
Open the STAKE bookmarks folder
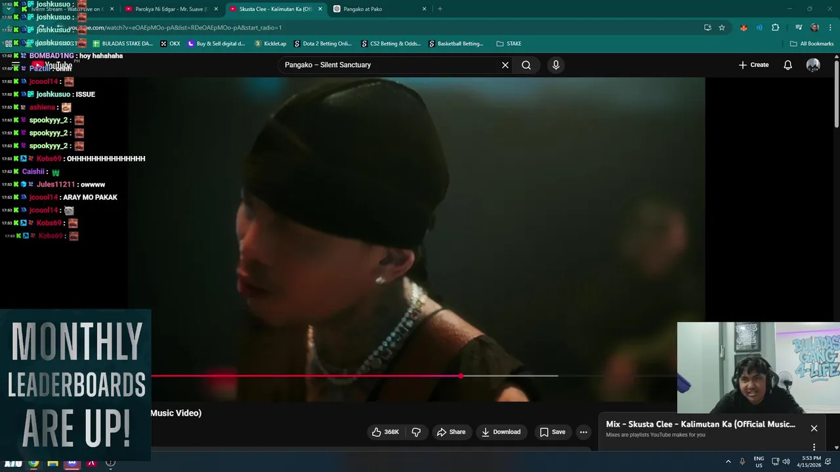click(509, 44)
